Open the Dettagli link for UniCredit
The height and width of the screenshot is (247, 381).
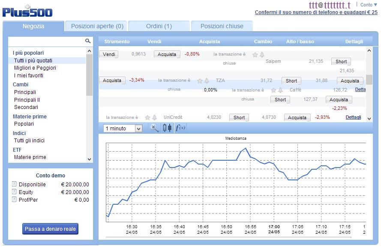(x=353, y=118)
